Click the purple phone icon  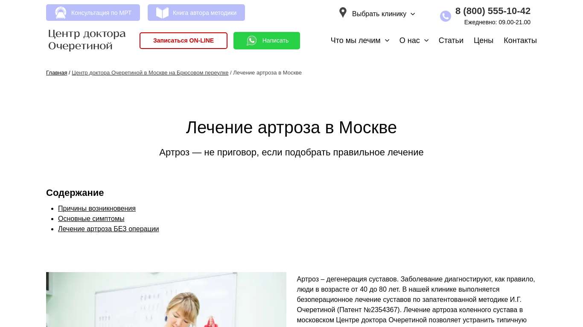coord(445,16)
